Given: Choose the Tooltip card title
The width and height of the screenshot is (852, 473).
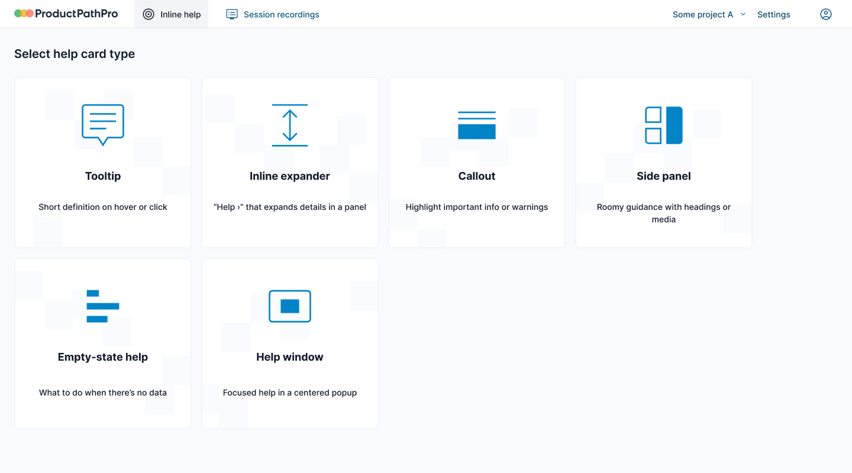Looking at the screenshot, I should 103,176.
